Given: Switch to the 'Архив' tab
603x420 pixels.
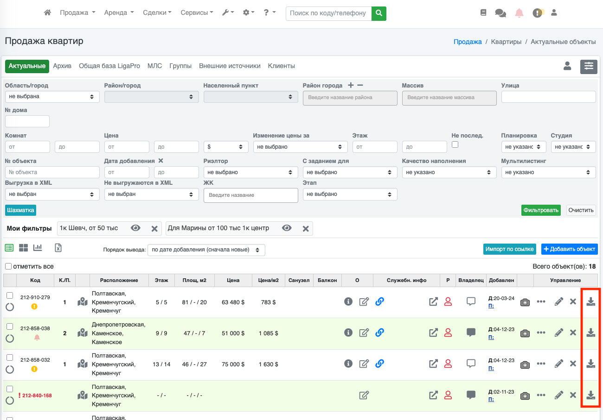Looking at the screenshot, I should tap(62, 66).
